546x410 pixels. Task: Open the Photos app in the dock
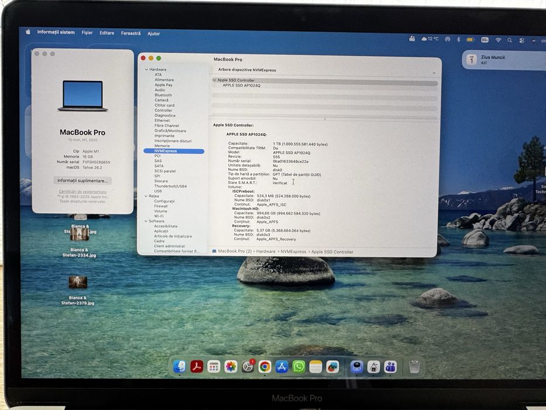(231, 367)
